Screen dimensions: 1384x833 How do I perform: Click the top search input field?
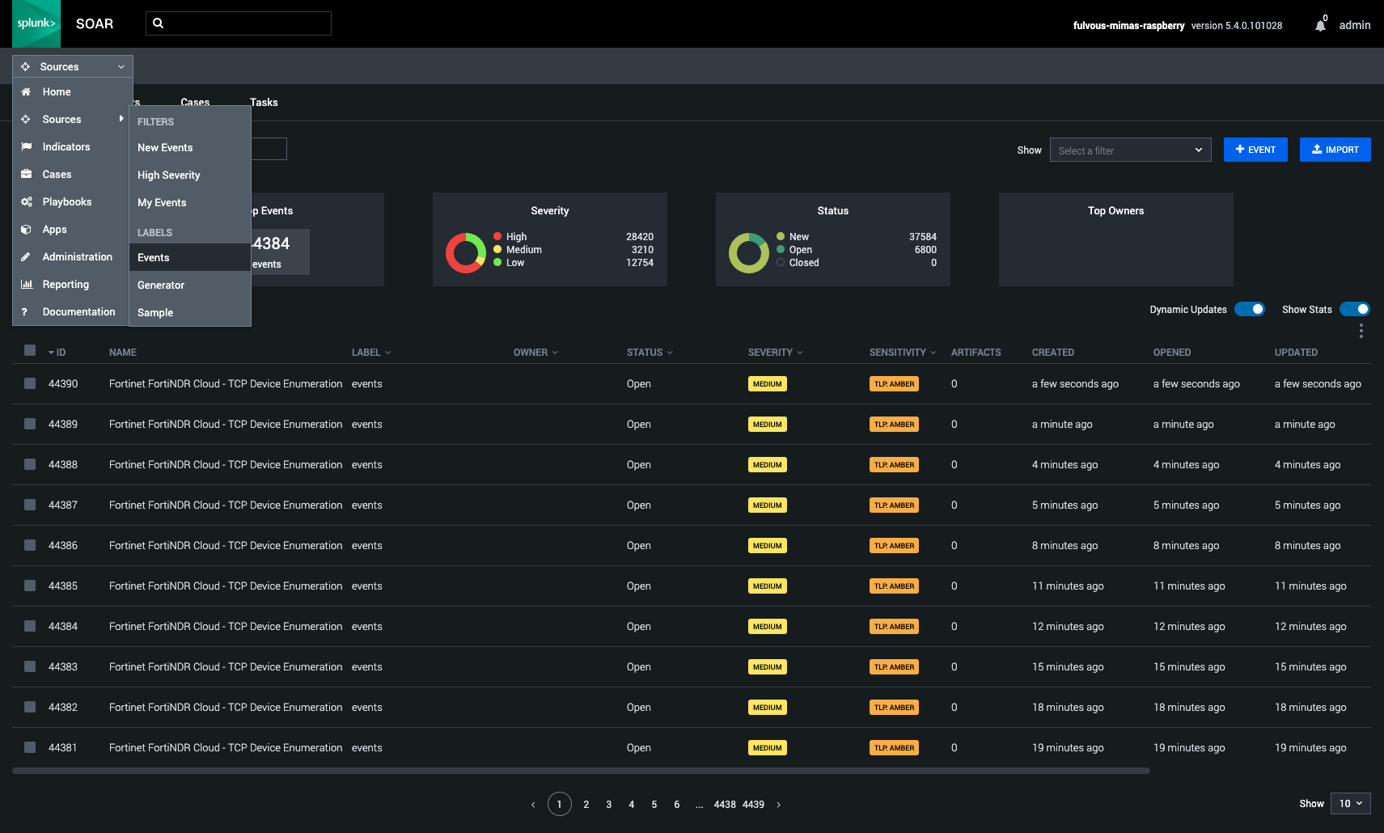(239, 23)
